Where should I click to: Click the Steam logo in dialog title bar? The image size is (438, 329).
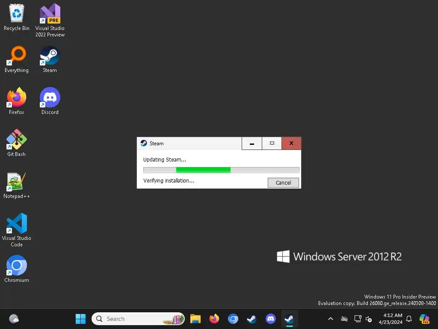[x=144, y=143]
